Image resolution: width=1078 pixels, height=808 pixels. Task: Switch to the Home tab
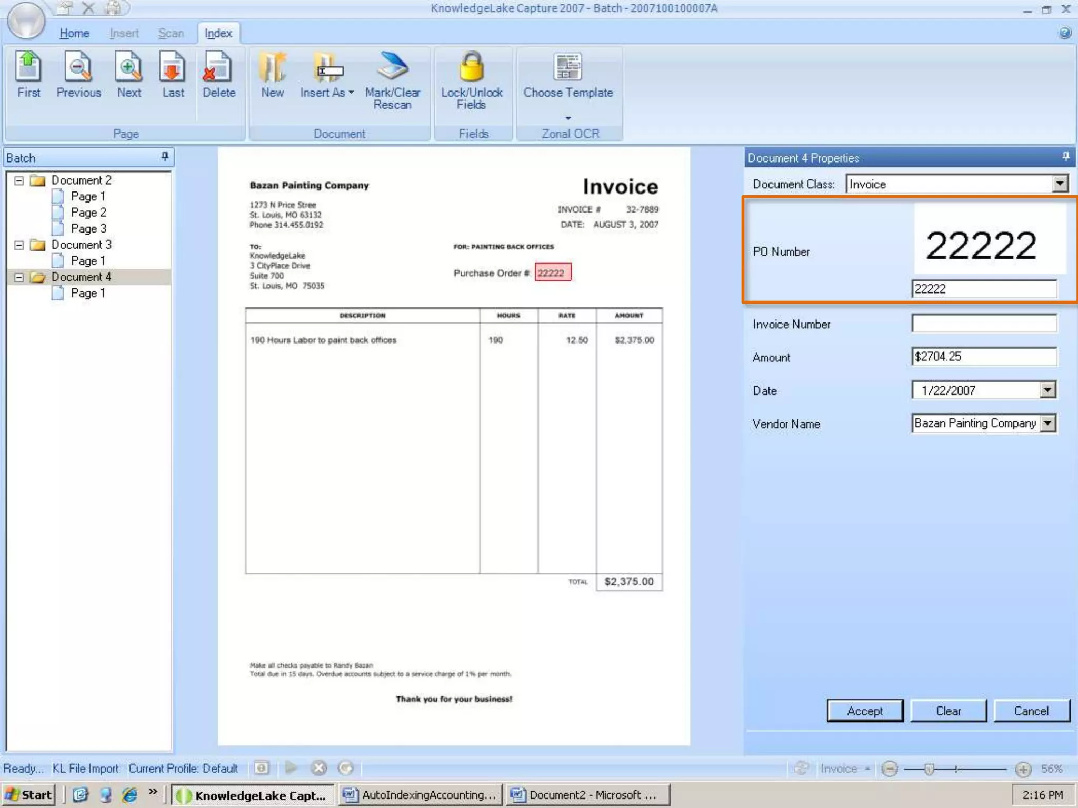tap(74, 33)
